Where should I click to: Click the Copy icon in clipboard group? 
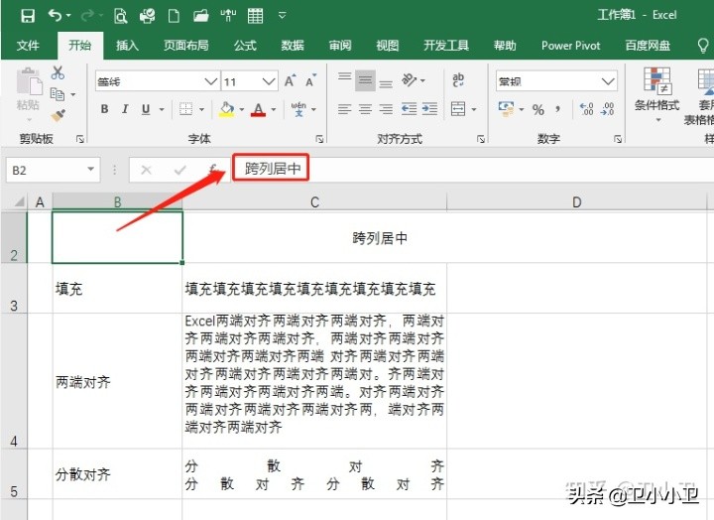pos(57,94)
